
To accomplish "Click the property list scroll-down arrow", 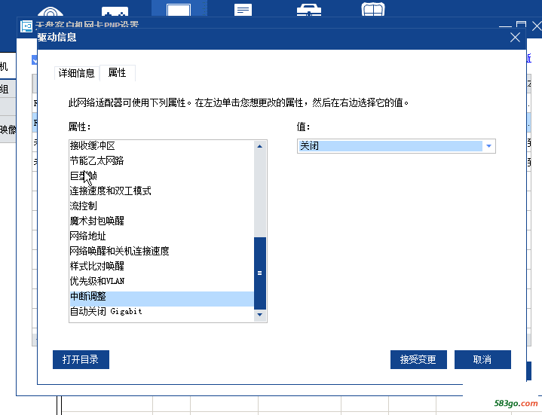I will [x=260, y=314].
